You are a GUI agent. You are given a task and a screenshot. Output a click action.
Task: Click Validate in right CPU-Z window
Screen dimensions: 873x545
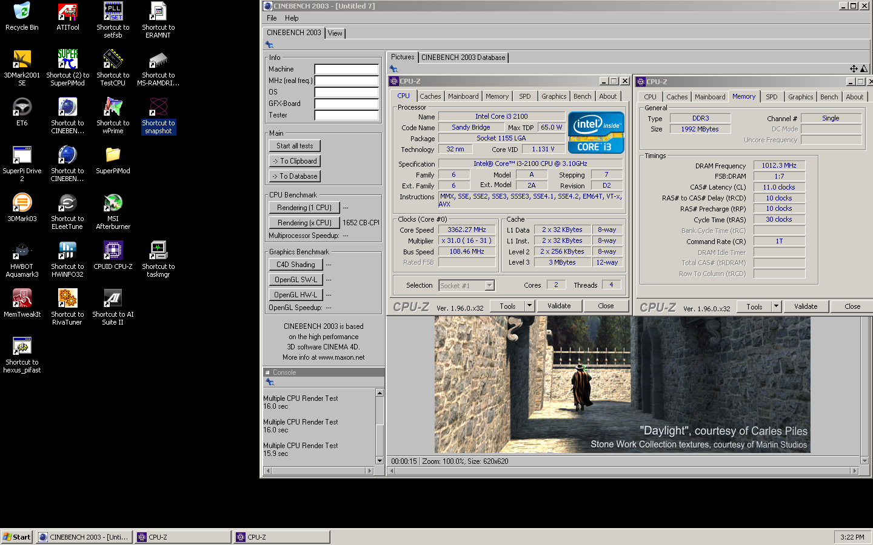click(x=806, y=306)
